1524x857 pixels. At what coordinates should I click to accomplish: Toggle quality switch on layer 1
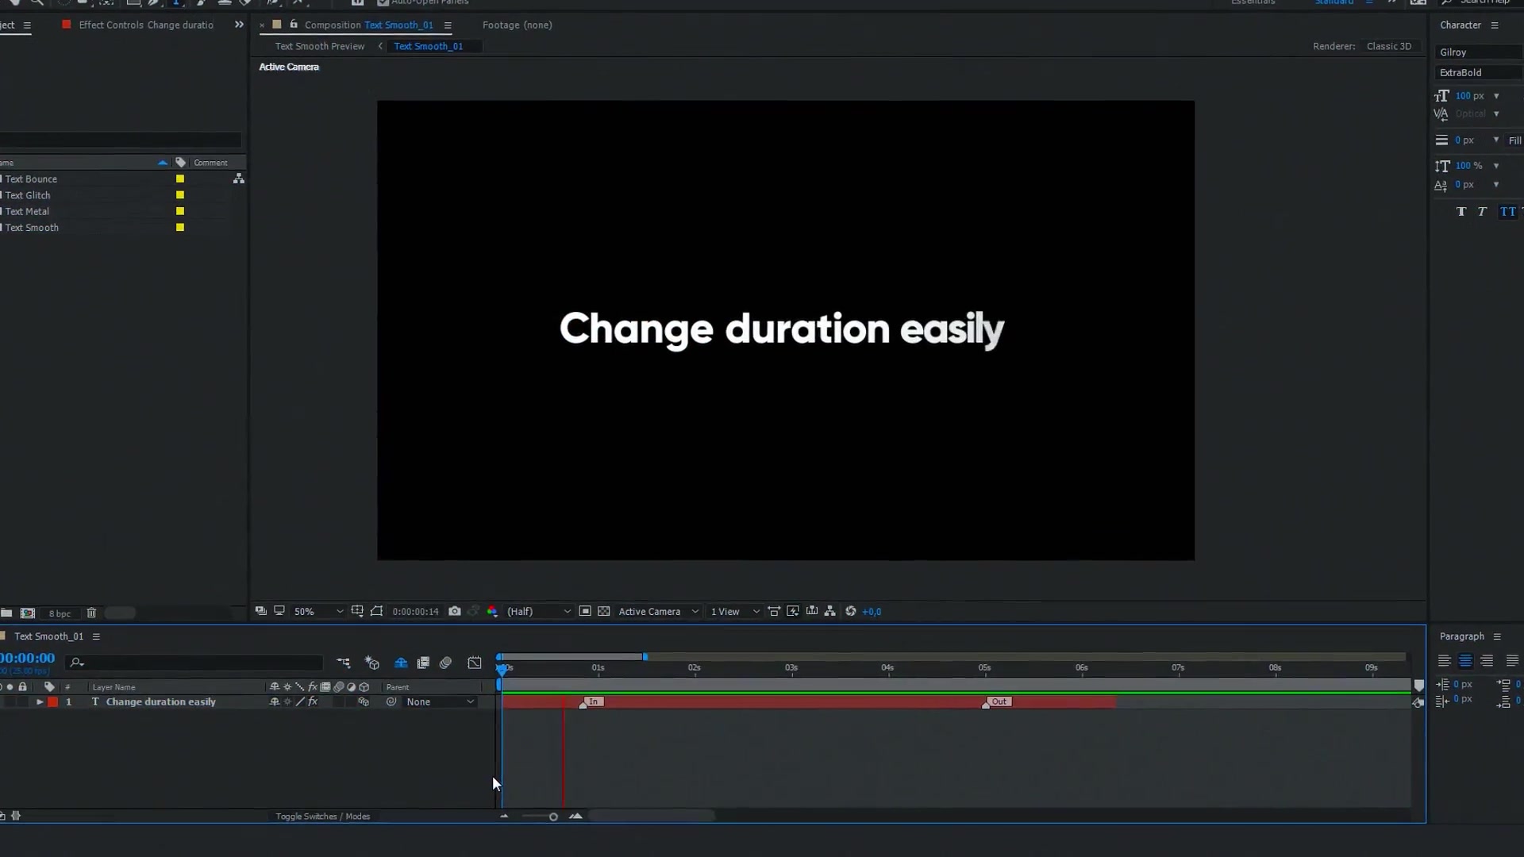point(300,702)
